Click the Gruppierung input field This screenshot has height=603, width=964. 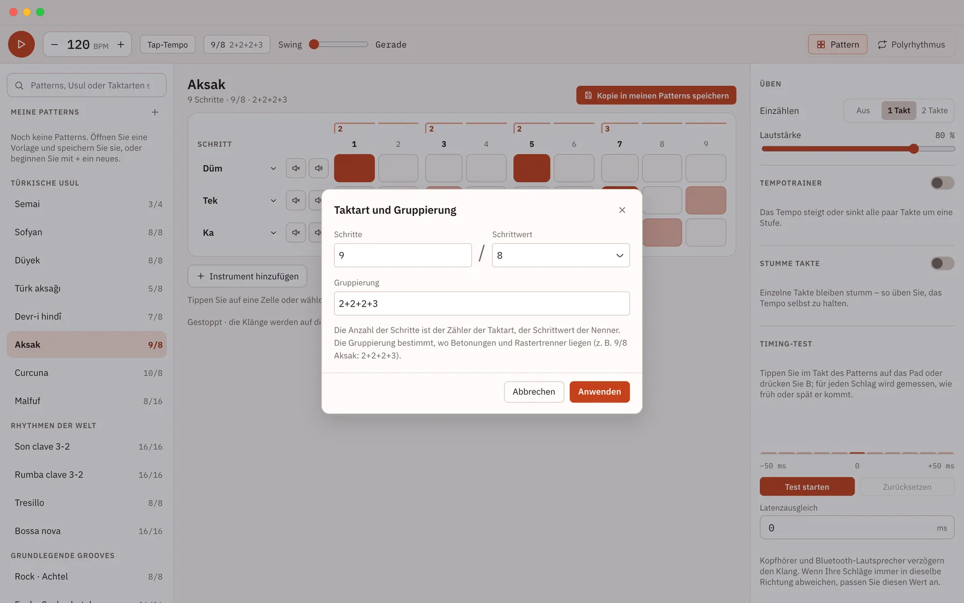coord(481,304)
